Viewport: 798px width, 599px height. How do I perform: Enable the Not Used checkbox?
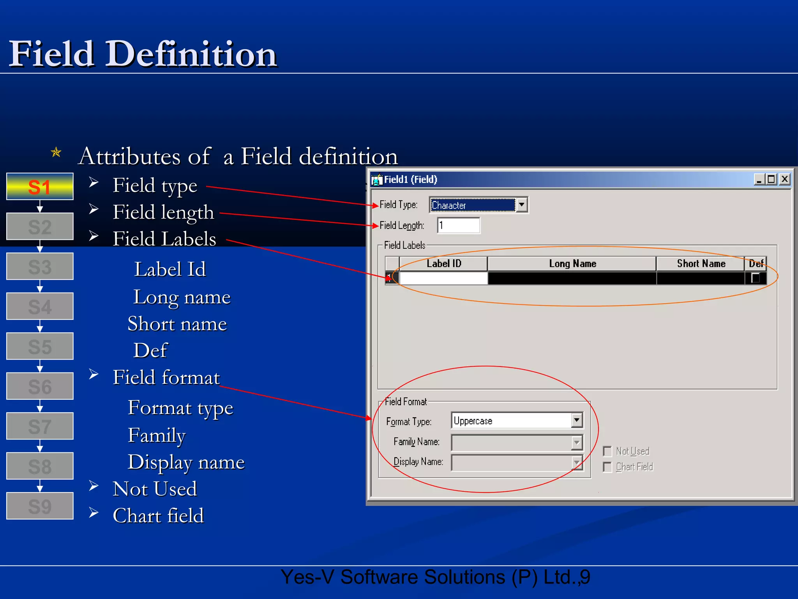tap(607, 451)
